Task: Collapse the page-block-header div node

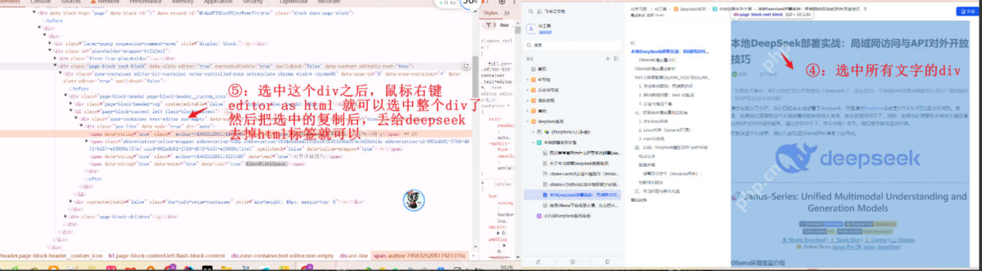Action: 65,96
